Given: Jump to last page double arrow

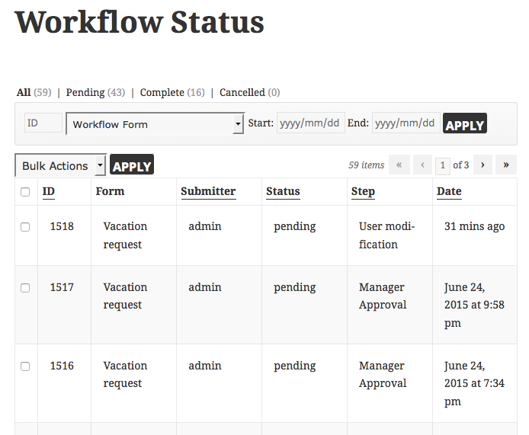Looking at the screenshot, I should (x=505, y=165).
